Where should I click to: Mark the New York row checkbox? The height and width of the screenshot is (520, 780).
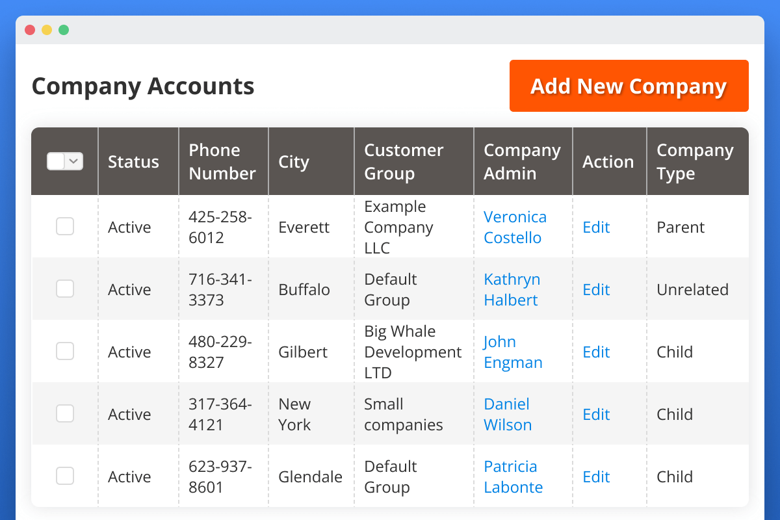tap(65, 414)
